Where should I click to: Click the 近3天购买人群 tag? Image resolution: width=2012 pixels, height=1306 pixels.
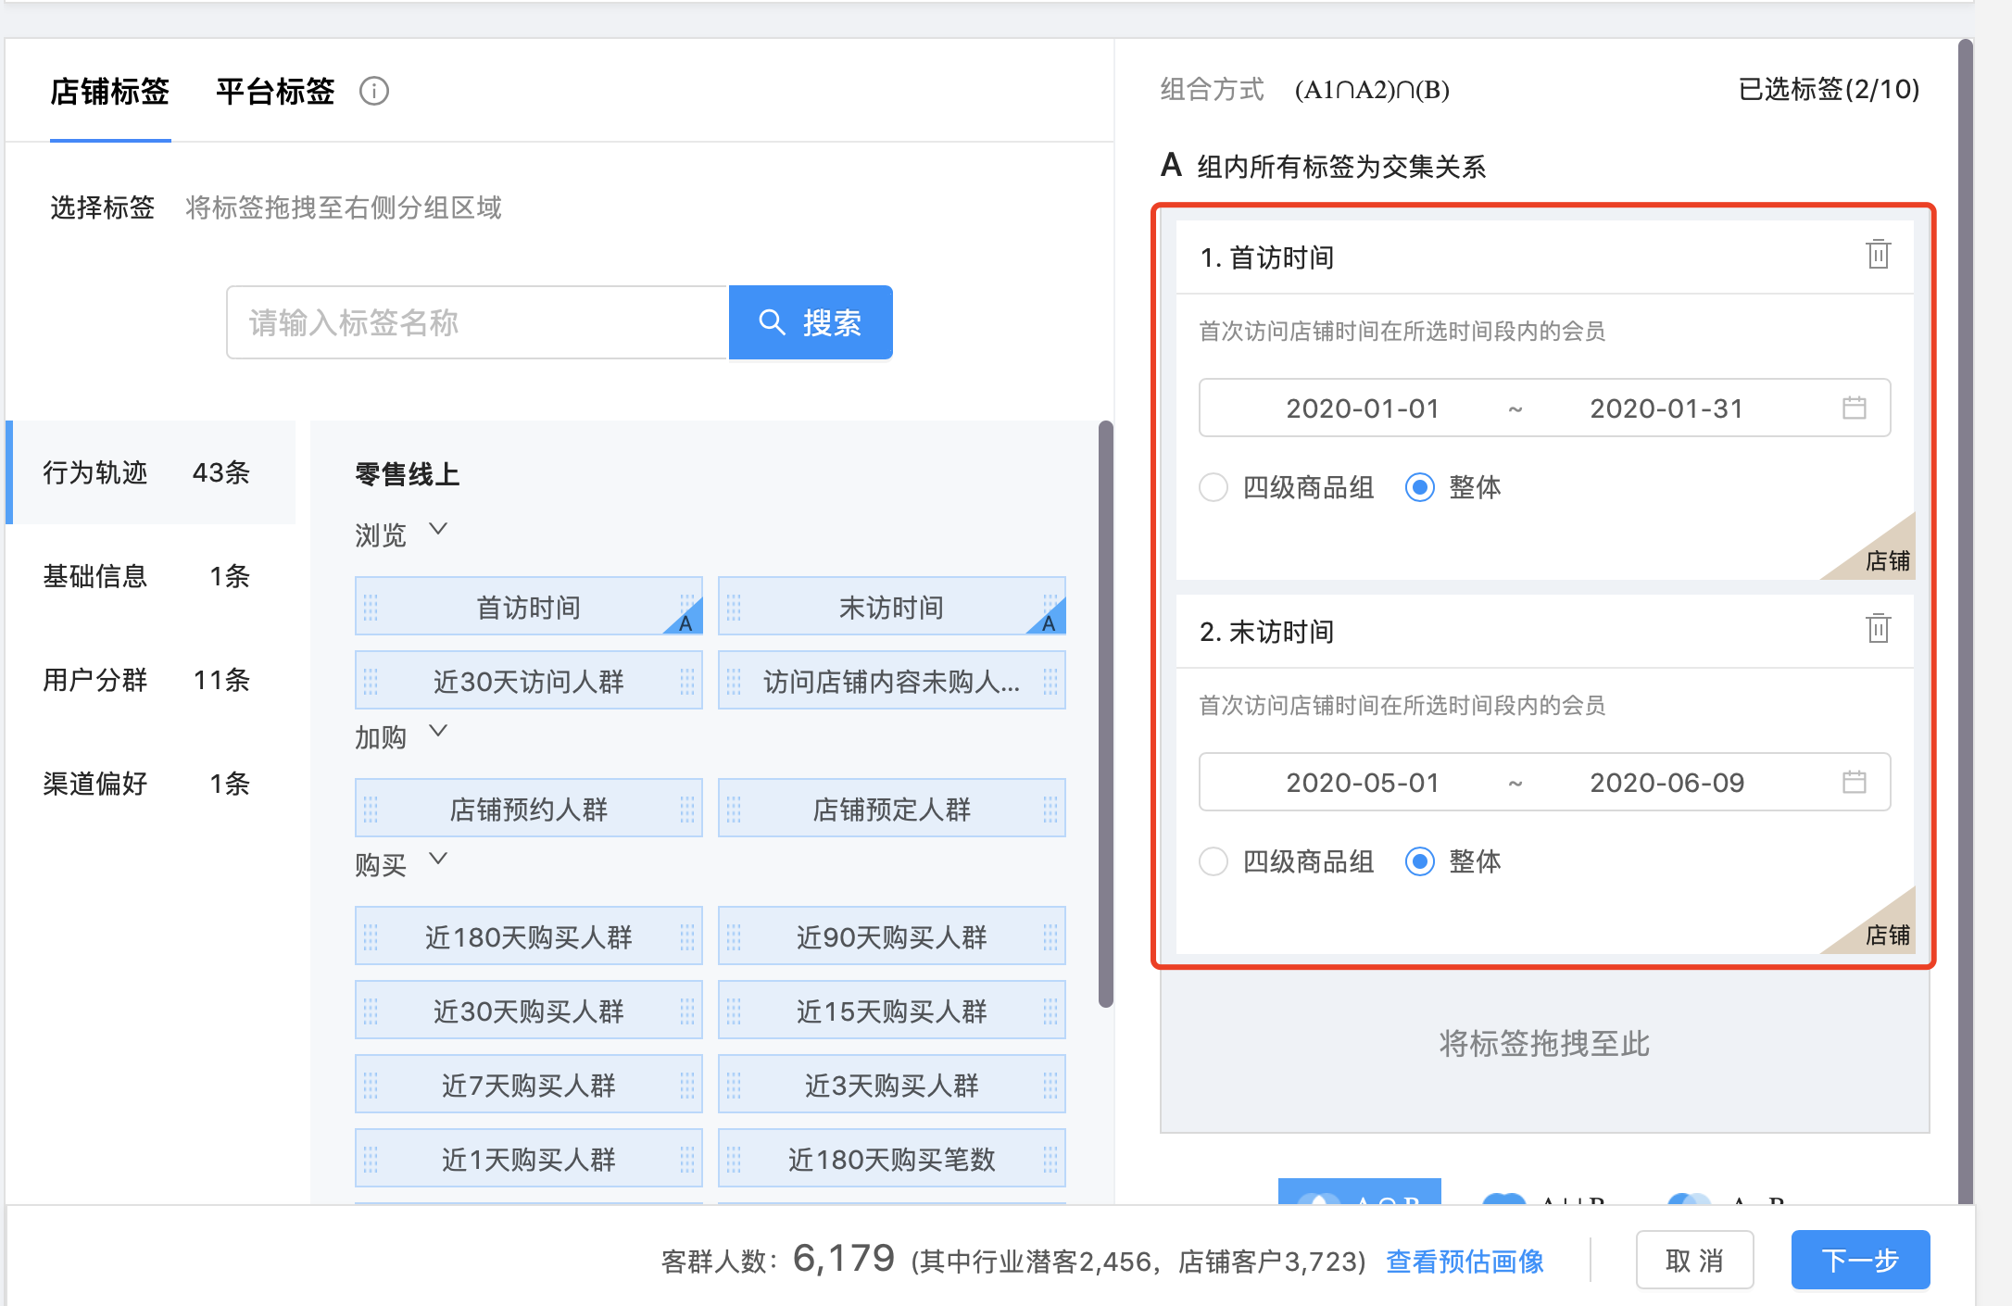click(x=892, y=1085)
